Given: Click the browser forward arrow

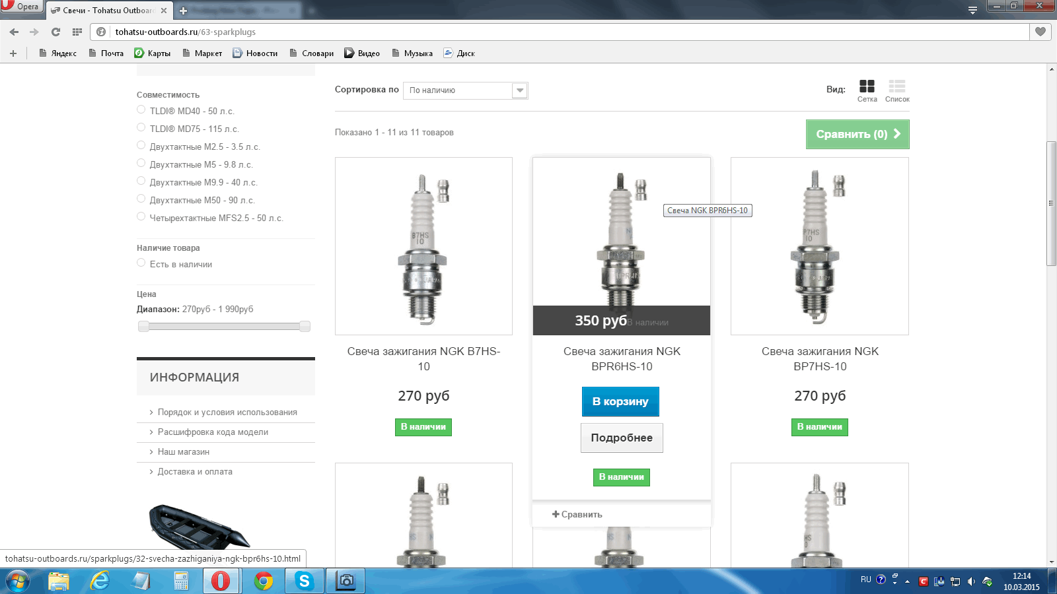Looking at the screenshot, I should click(34, 32).
